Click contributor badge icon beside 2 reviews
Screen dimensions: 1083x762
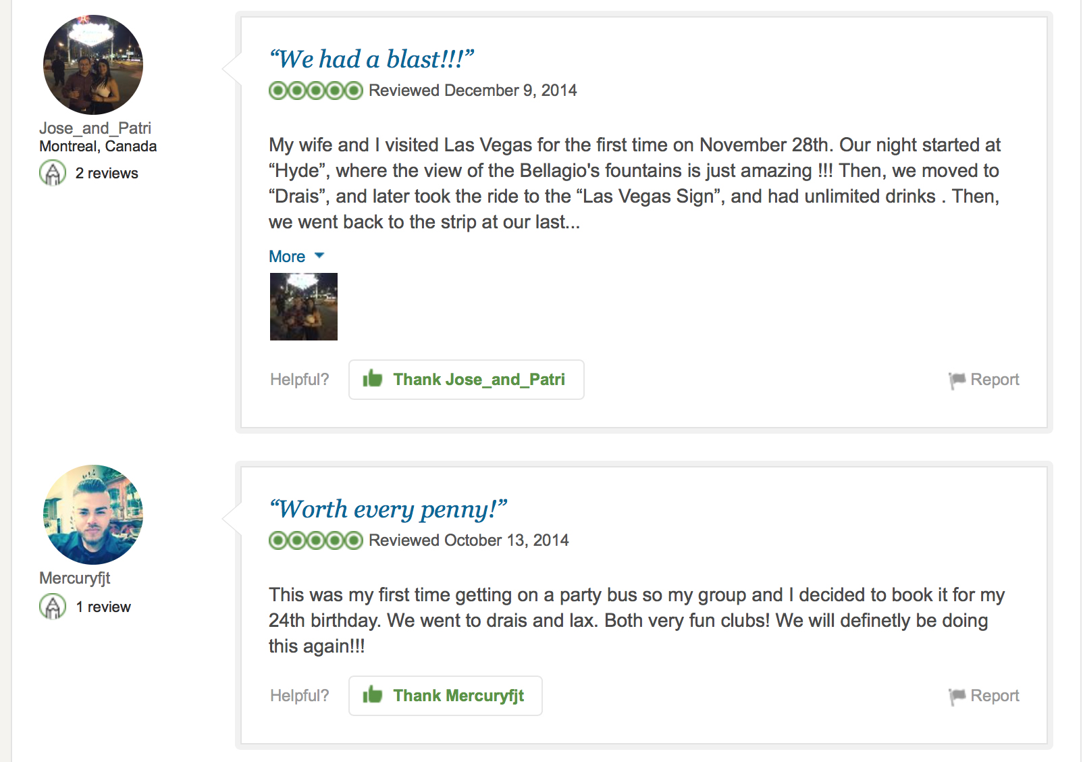coord(53,173)
